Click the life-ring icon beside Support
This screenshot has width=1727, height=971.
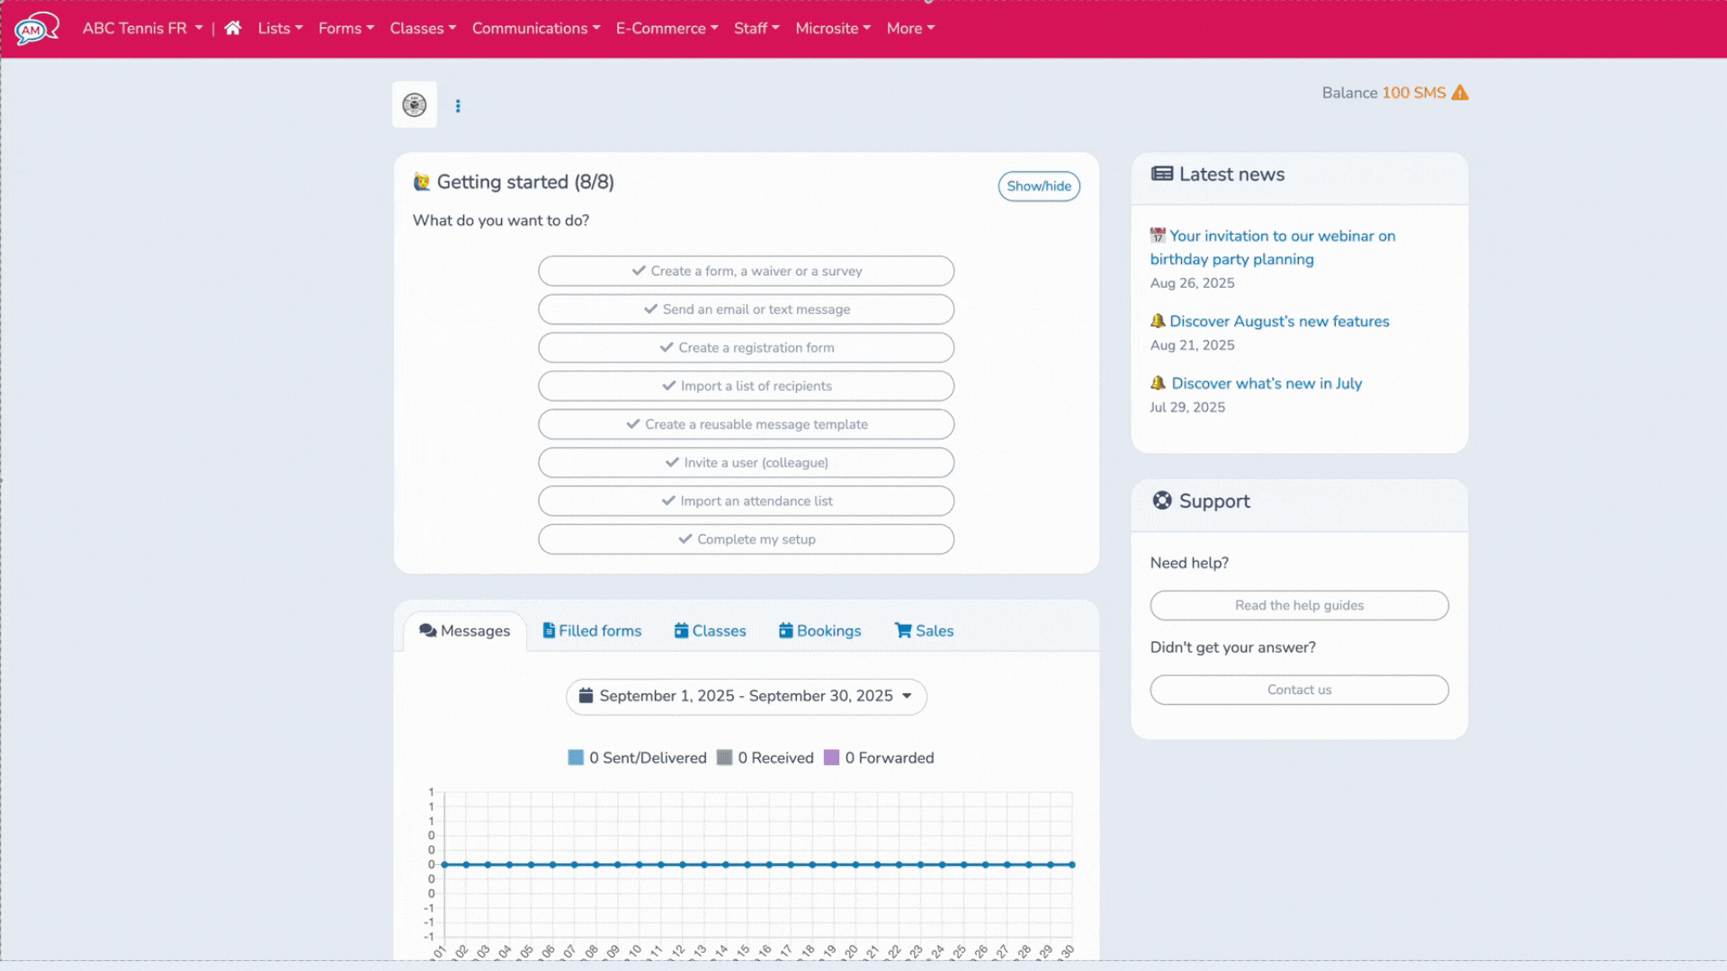pos(1162,501)
